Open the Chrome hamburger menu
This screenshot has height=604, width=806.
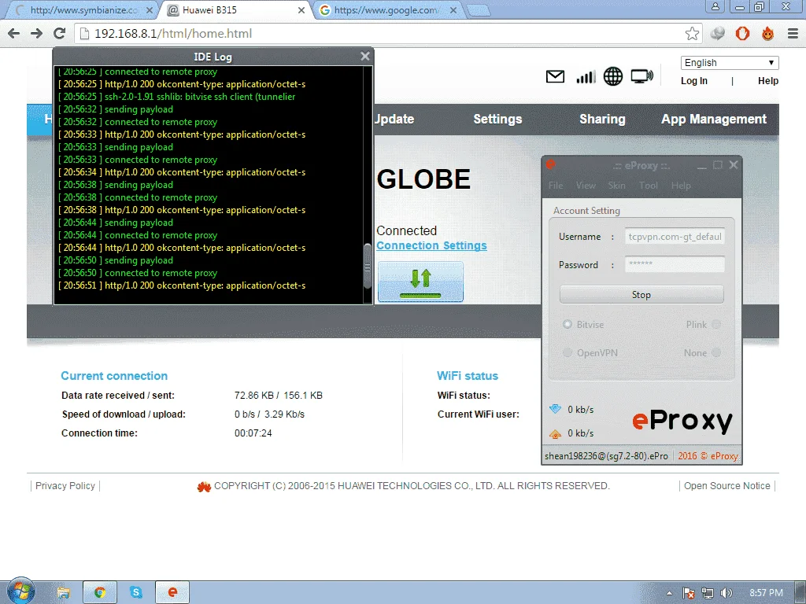pyautogui.click(x=793, y=33)
